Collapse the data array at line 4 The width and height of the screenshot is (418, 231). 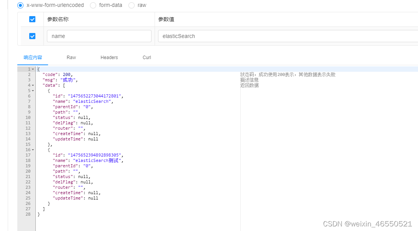(33, 86)
